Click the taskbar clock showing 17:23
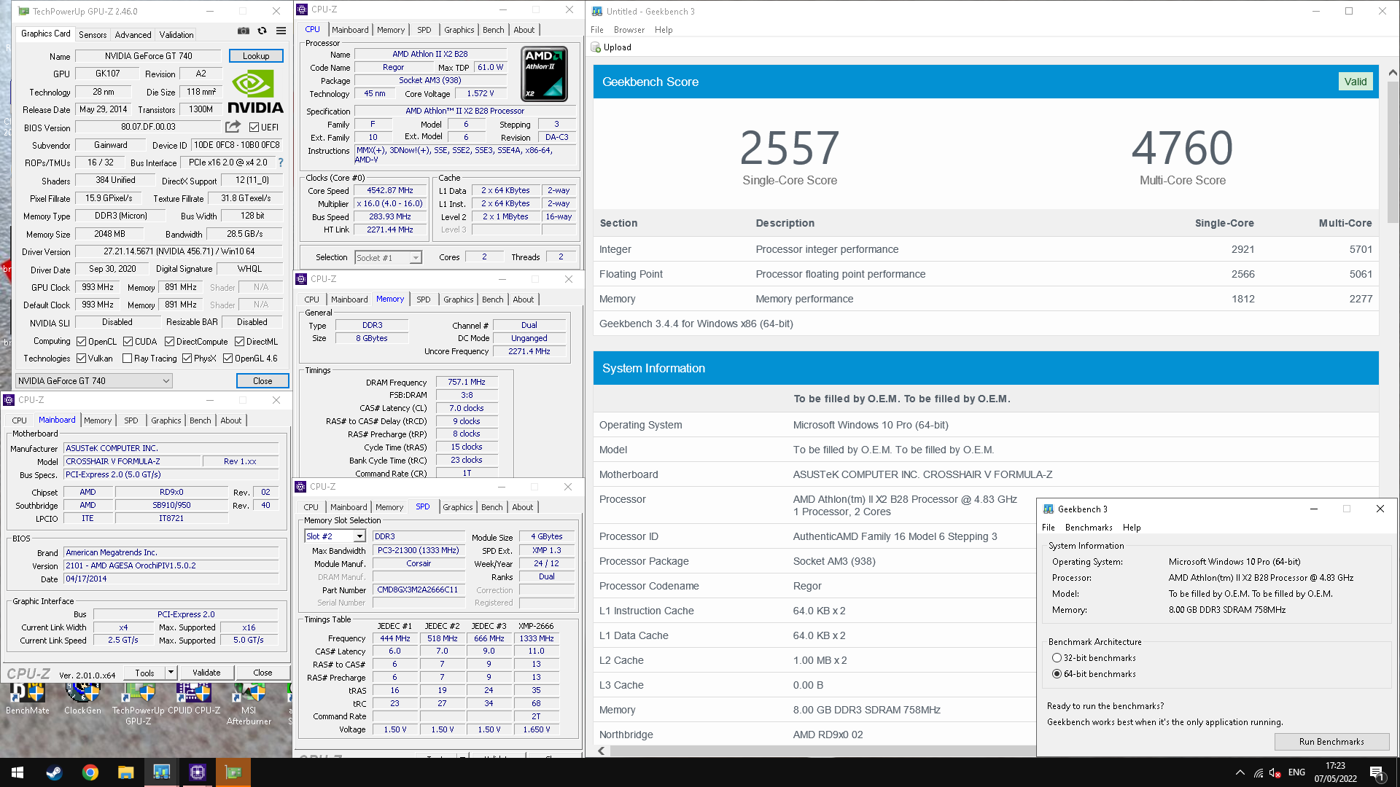 [x=1335, y=772]
